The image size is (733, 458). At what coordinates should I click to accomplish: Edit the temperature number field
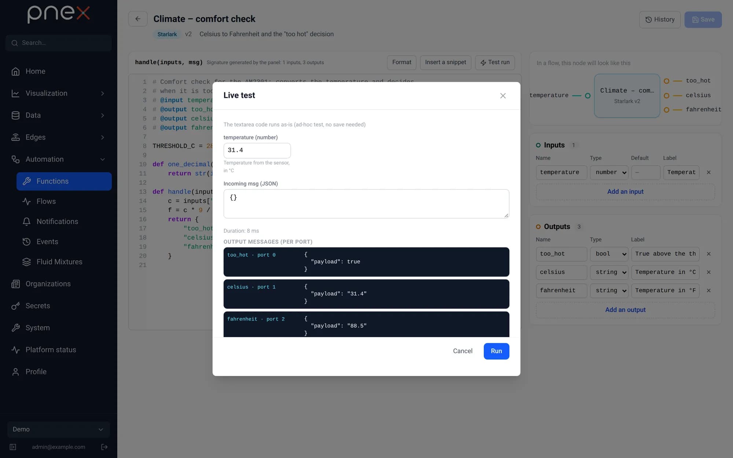pyautogui.click(x=257, y=150)
